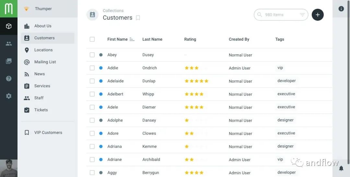Image resolution: width=350 pixels, height=177 pixels.
Task: Click the collections cube icon in the module bar
Action: click(9, 26)
